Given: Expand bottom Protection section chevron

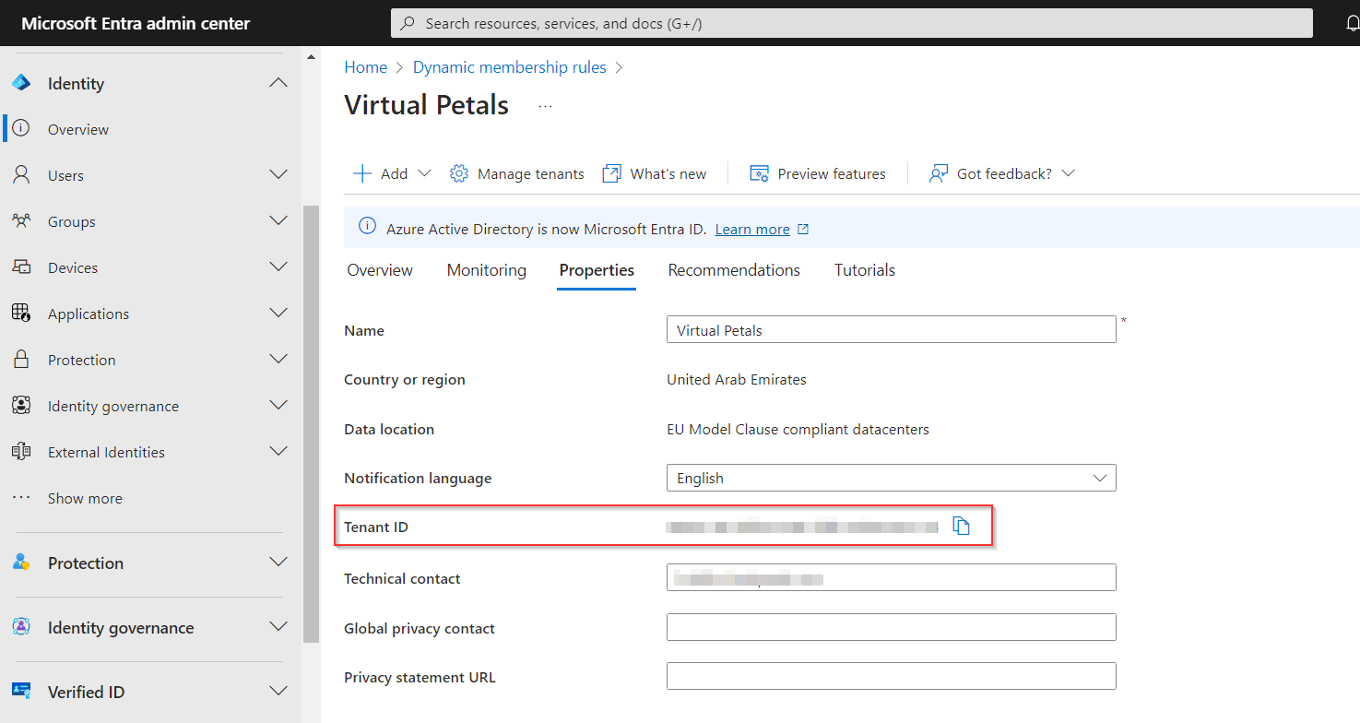Looking at the screenshot, I should click(x=278, y=562).
